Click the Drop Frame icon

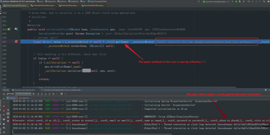[53, 94]
